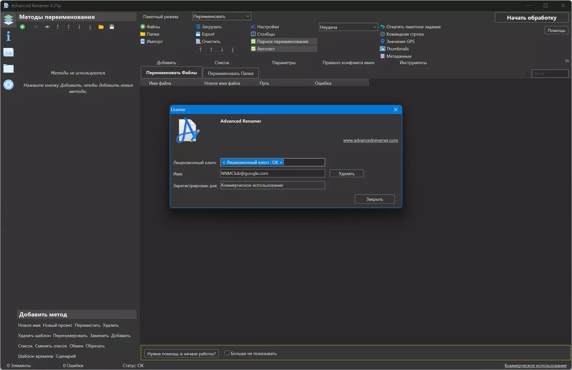This screenshot has width=572, height=370.
Task: Open Настройки settings icon
Action: (253, 26)
